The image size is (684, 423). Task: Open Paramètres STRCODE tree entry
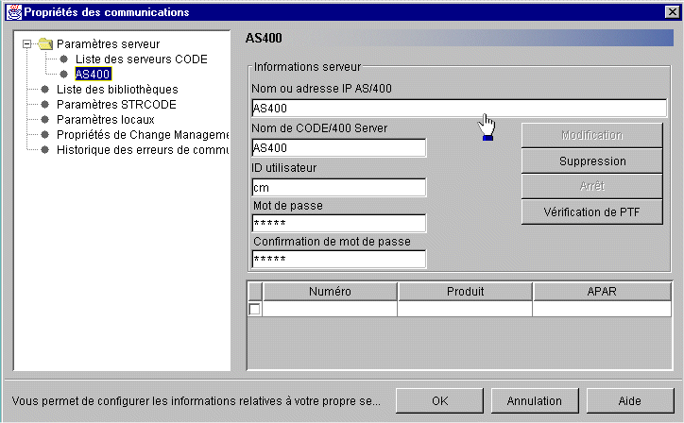116,105
